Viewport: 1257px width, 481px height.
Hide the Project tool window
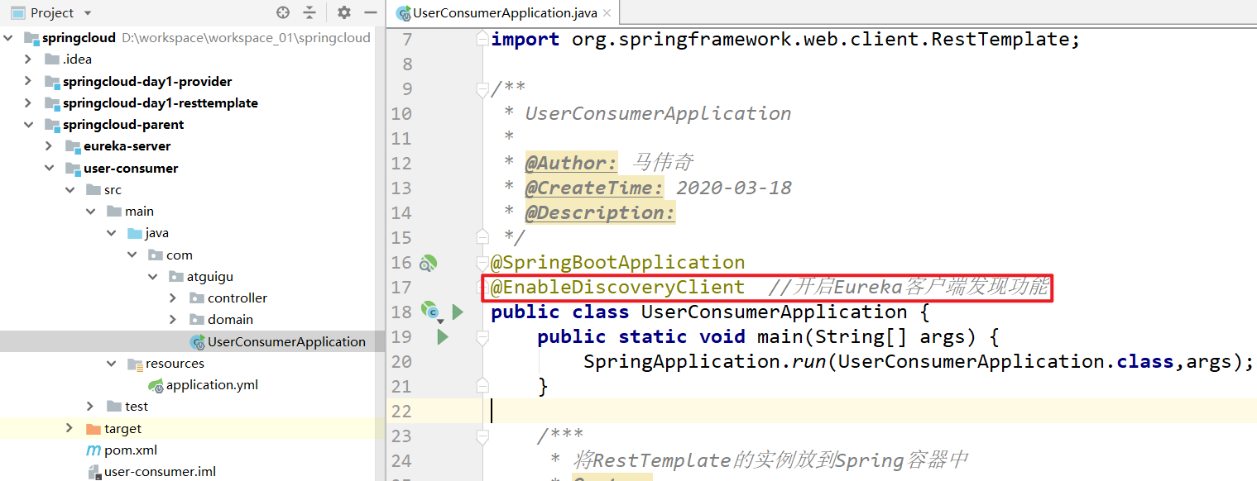coord(370,12)
